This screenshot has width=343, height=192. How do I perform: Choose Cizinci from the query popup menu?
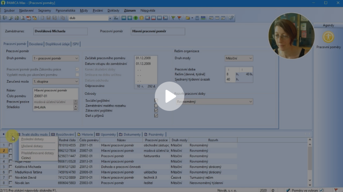[26, 158]
